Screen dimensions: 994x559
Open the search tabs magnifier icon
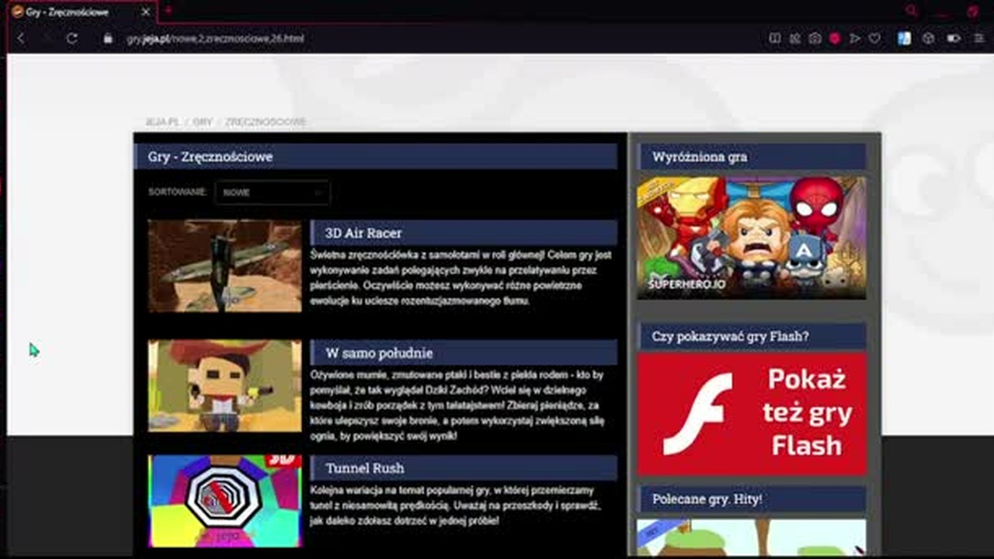[912, 12]
